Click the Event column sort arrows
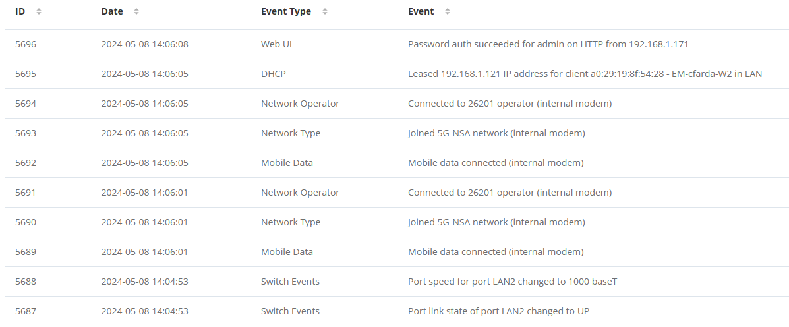 pos(448,11)
